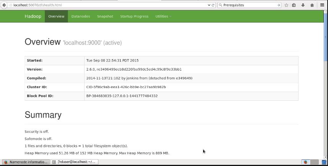328x166 pixels.
Task: Select the start time Tue Sep 08 22:54:31 PDT 2015
Action: coord(113,60)
